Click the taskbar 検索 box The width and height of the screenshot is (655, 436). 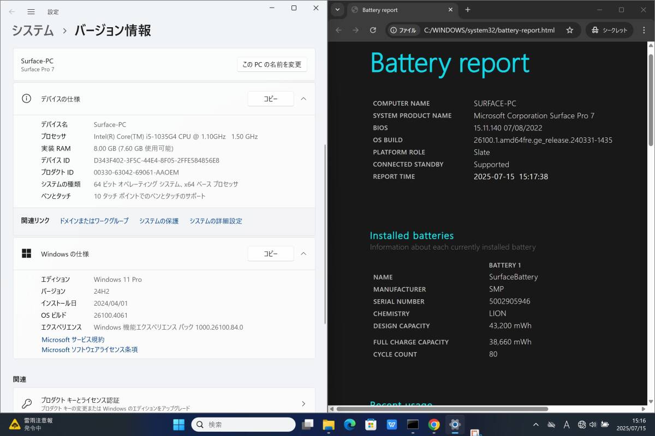[243, 424]
